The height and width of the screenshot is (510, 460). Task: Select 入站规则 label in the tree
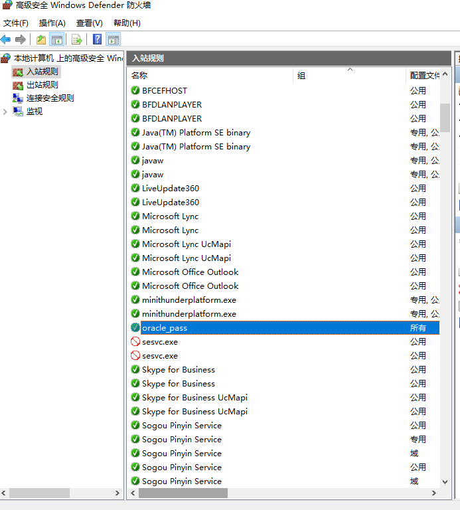[42, 72]
